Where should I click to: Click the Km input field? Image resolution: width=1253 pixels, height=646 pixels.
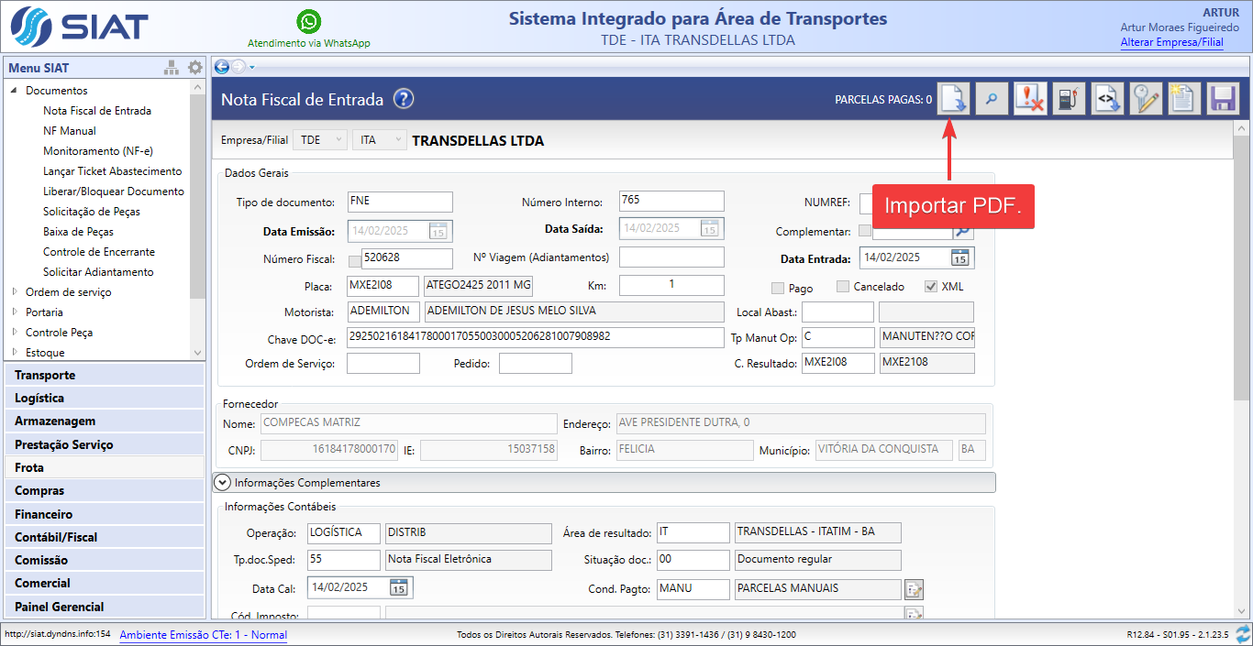click(671, 285)
